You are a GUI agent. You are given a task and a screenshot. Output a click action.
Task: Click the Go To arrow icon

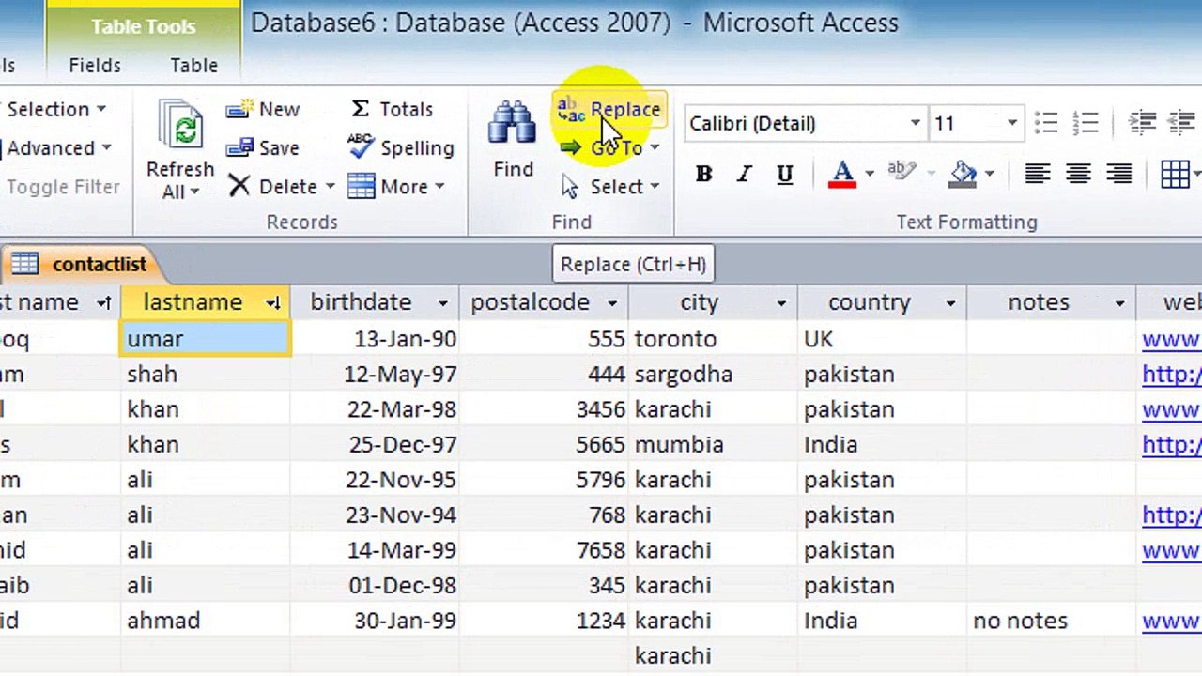570,148
